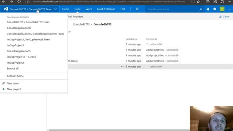Open navbar ellipsis overflow menu

[x=229, y=9]
